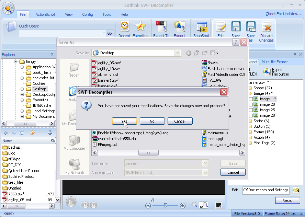Switch to the Multi-file Export tab
This screenshot has width=305, height=217.
[x=275, y=62]
